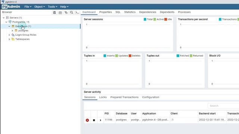The image size is (239, 134).
Task: Click the Filtered Rows toolbar icon
Action: (66, 13)
